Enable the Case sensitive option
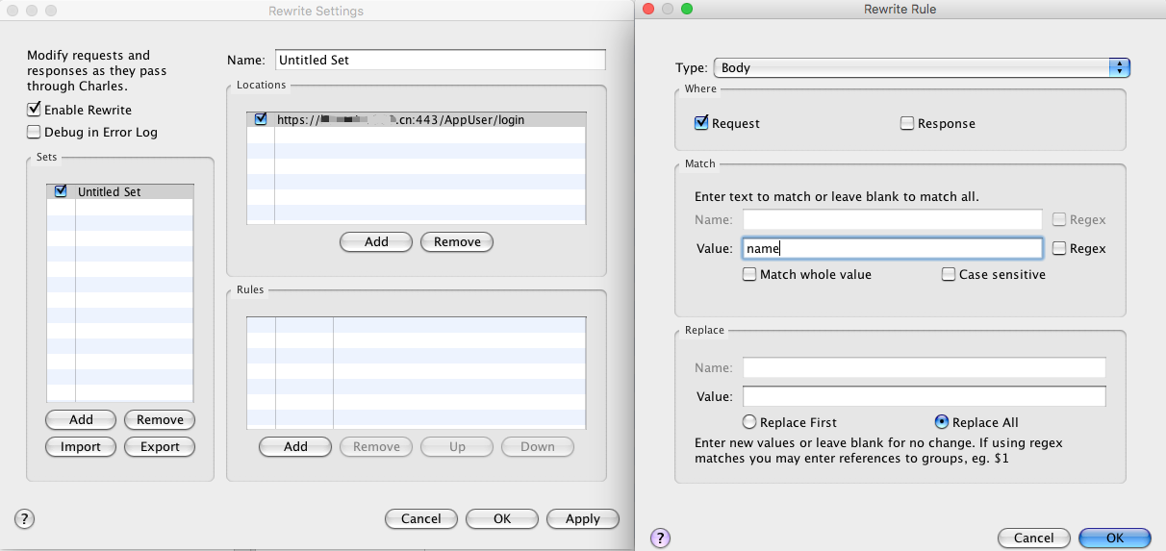Screen dimensions: 1166x551 [x=949, y=274]
